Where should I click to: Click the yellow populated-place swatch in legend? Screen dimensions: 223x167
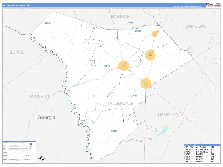[x=14, y=142]
